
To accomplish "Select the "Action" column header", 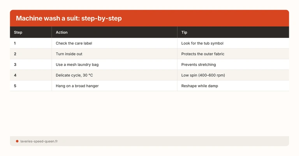I will [62, 33].
